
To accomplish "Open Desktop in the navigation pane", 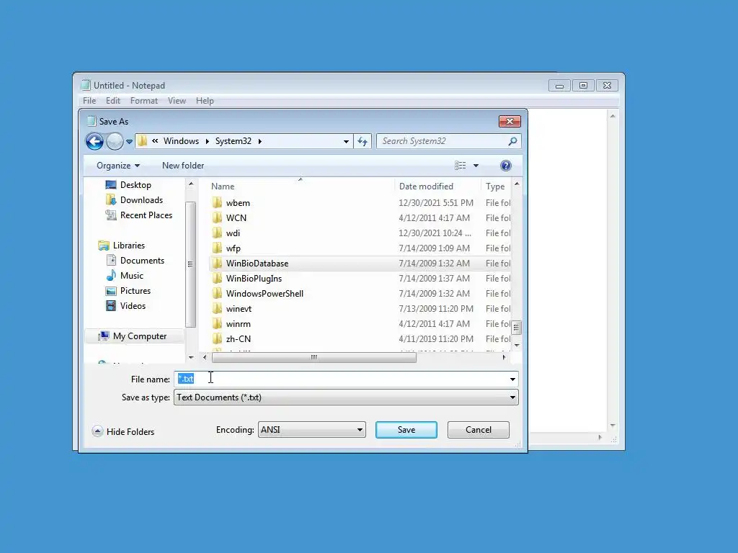I will 128,185.
